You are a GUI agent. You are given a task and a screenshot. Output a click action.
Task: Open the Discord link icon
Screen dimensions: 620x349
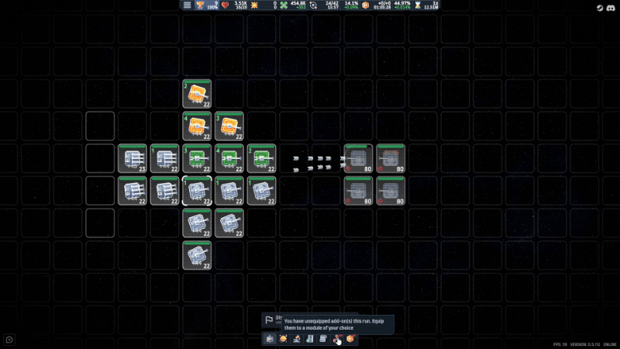(611, 8)
